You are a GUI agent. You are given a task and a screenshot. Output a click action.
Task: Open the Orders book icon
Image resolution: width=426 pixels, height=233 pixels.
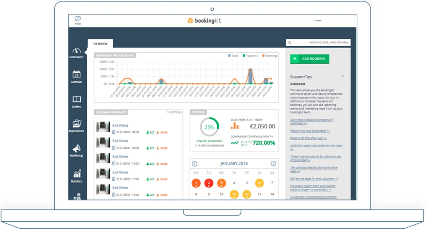coord(76,99)
